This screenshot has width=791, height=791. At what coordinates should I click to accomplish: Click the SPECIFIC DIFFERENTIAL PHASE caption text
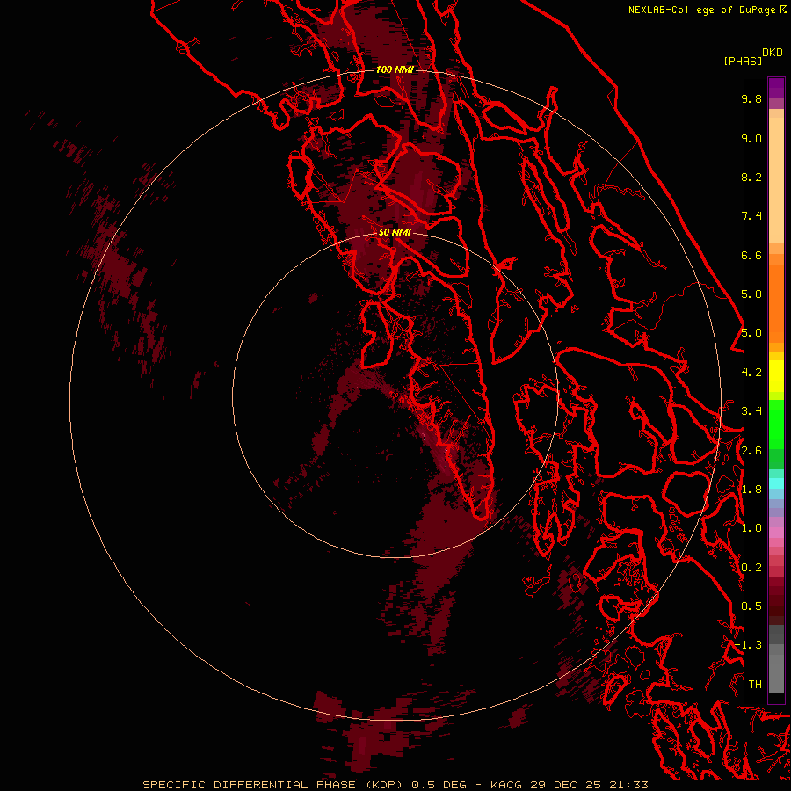pos(249,785)
